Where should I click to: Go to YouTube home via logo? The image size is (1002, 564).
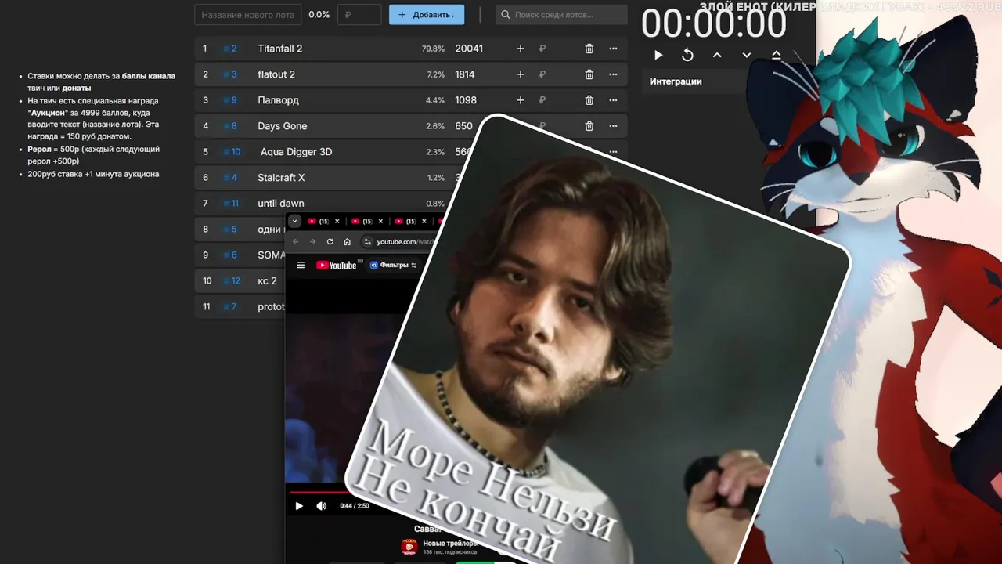pyautogui.click(x=337, y=266)
